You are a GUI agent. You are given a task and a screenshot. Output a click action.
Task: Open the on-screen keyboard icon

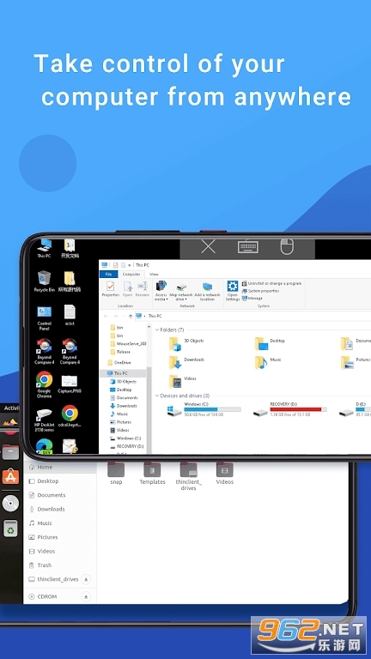tap(247, 247)
